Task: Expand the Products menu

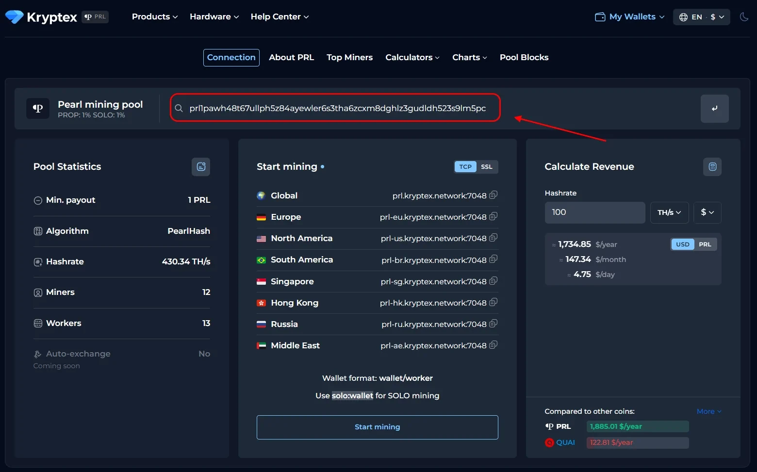Action: (155, 16)
